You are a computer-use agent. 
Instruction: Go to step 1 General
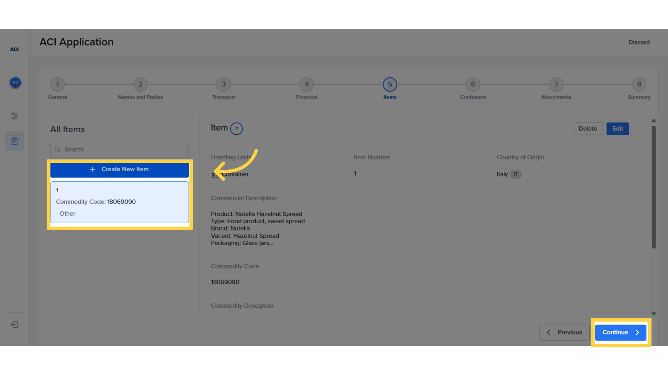click(x=57, y=84)
